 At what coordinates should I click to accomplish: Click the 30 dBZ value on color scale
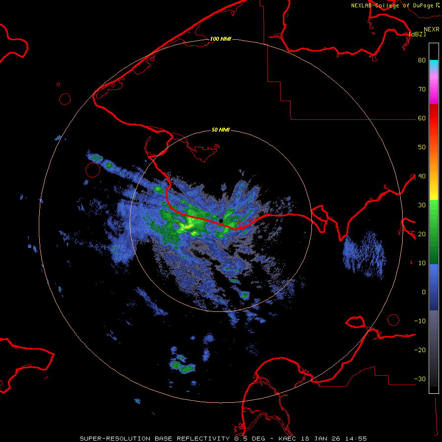(x=422, y=205)
